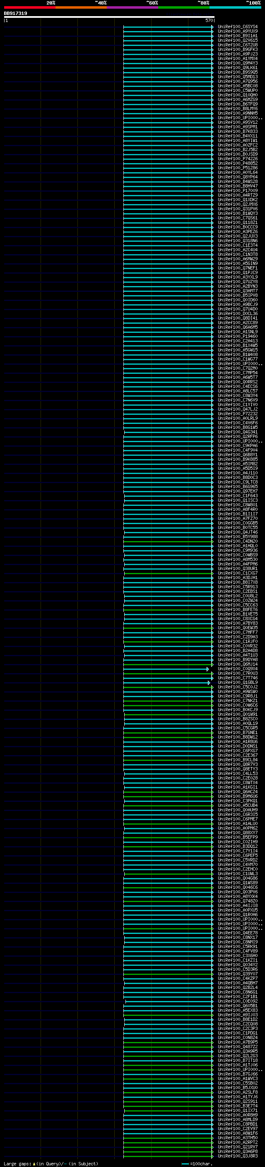Select the BB917319 query name
Image resolution: width=265 pixels, height=1167 pixels.
[x=15, y=13]
